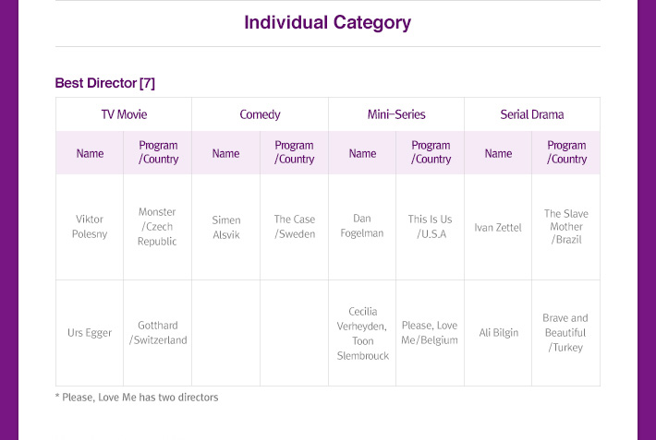This screenshot has height=440, width=656.
Task: Click the TV Movie column header
Action: pyautogui.click(x=124, y=114)
